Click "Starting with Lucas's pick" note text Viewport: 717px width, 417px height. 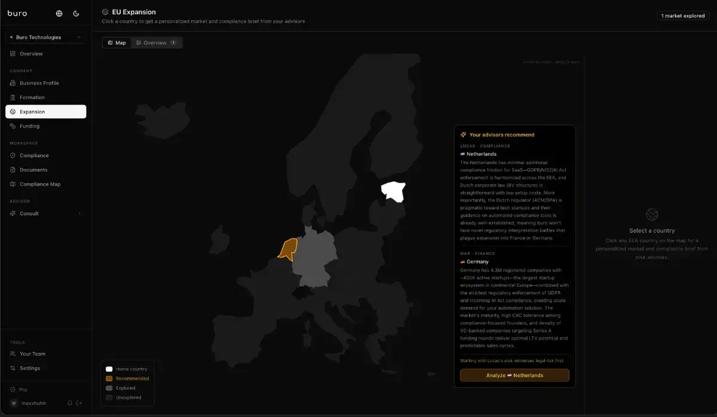[x=512, y=361]
